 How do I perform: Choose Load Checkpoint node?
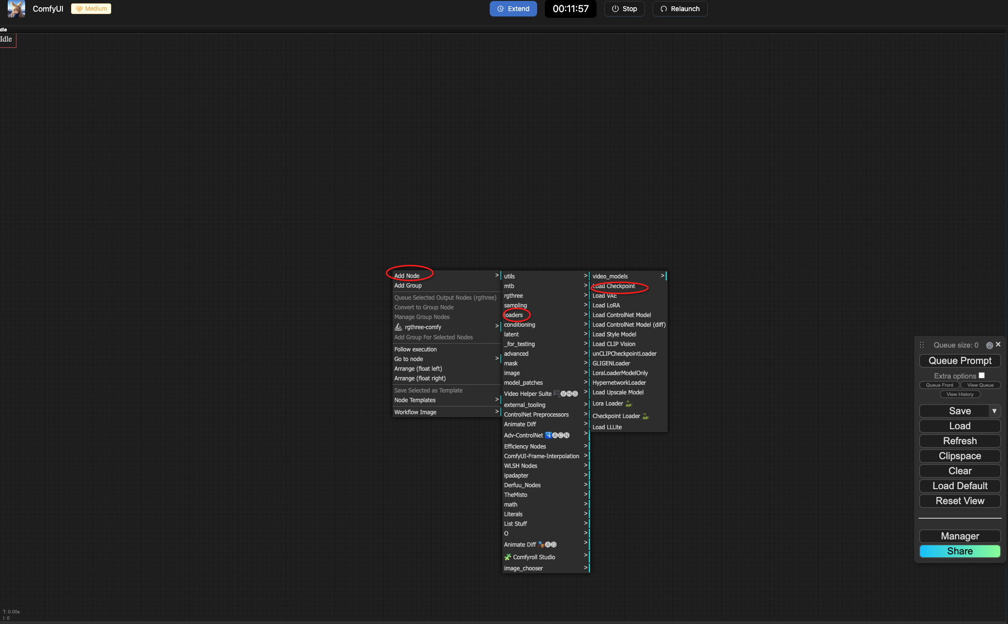point(614,286)
